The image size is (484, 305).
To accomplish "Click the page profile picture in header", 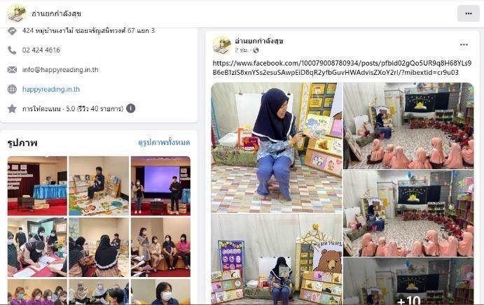I will click(17, 13).
